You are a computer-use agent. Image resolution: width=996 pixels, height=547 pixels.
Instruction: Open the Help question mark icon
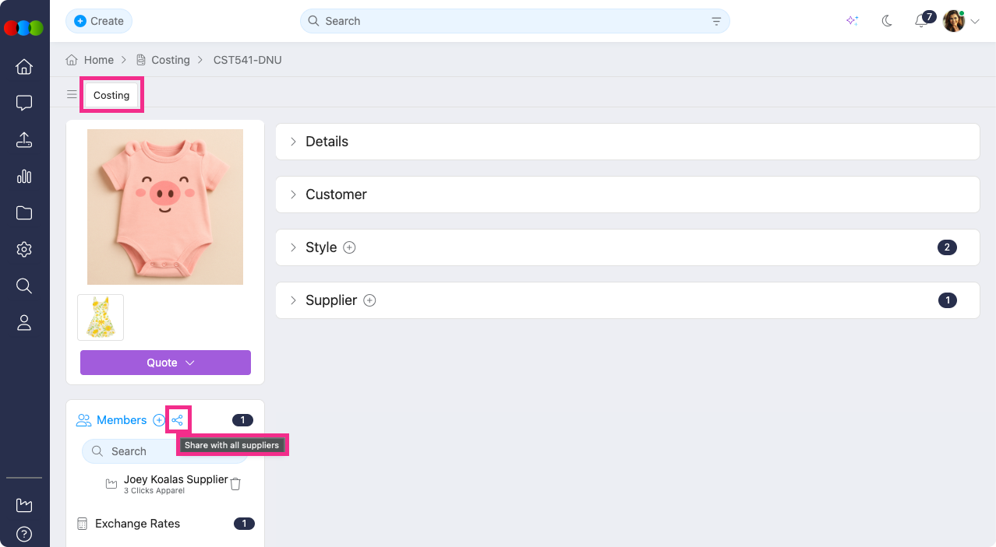click(x=24, y=535)
